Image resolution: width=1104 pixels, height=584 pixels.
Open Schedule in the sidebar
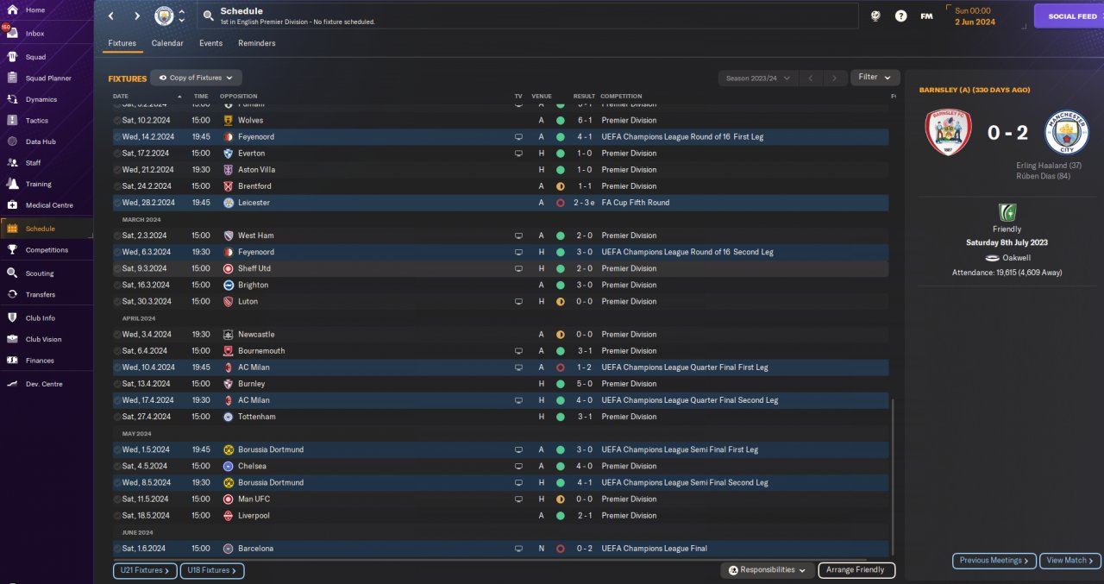tap(47, 229)
